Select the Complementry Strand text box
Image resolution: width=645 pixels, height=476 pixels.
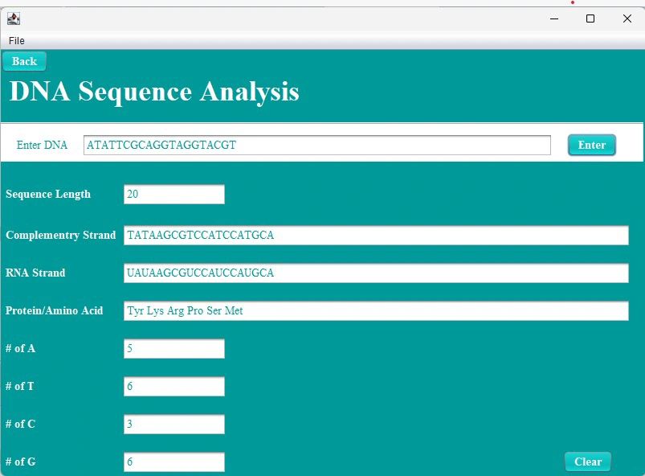point(375,235)
